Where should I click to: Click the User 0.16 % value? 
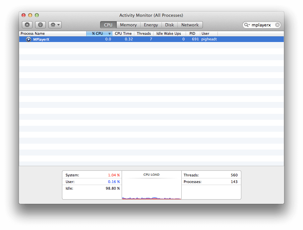click(114, 182)
